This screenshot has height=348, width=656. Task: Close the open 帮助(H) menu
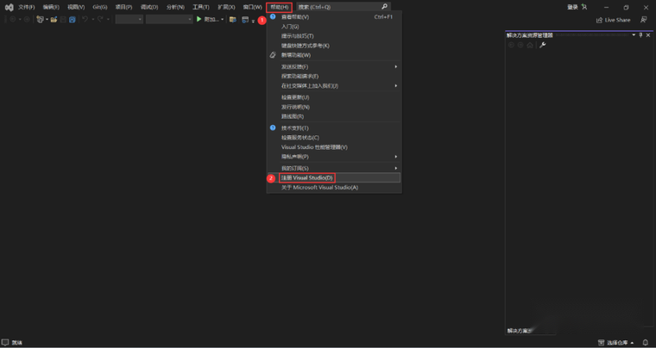click(x=279, y=7)
